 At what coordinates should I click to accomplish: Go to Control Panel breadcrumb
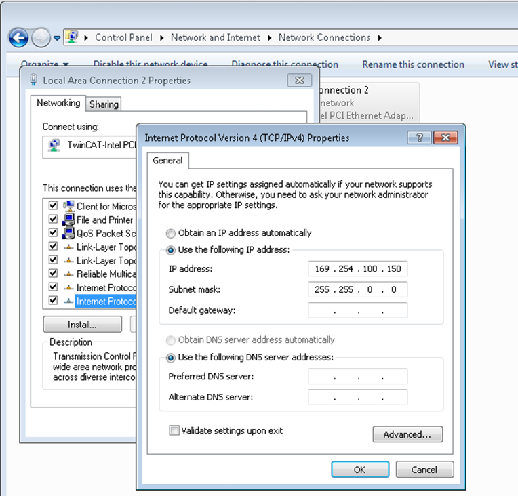click(x=123, y=38)
